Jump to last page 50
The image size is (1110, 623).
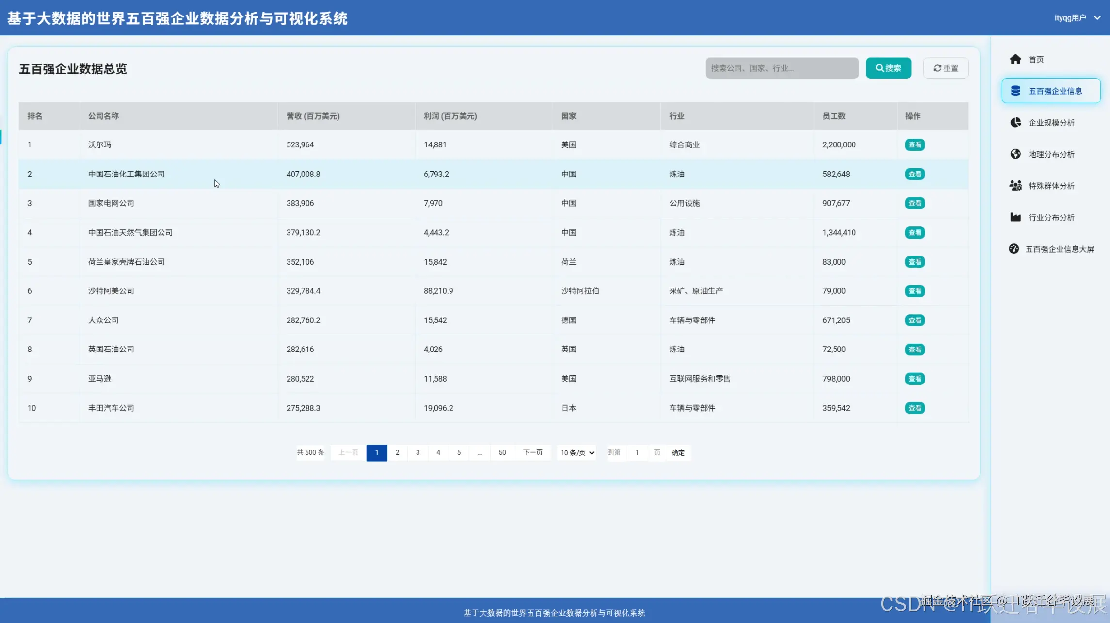(x=502, y=452)
